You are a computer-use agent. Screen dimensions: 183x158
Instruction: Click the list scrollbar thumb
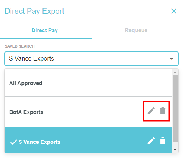click(x=175, y=109)
